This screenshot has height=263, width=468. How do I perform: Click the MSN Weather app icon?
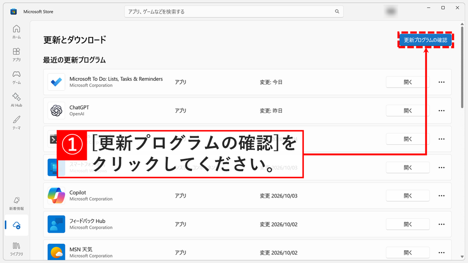56,252
